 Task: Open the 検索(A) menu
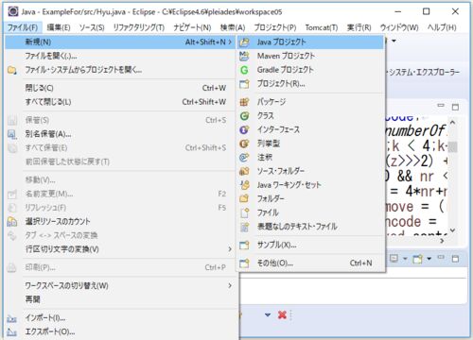click(233, 27)
